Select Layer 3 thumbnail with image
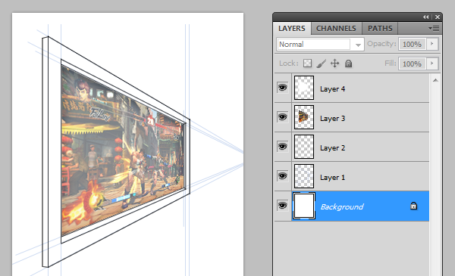The height and width of the screenshot is (276, 455). pos(304,117)
